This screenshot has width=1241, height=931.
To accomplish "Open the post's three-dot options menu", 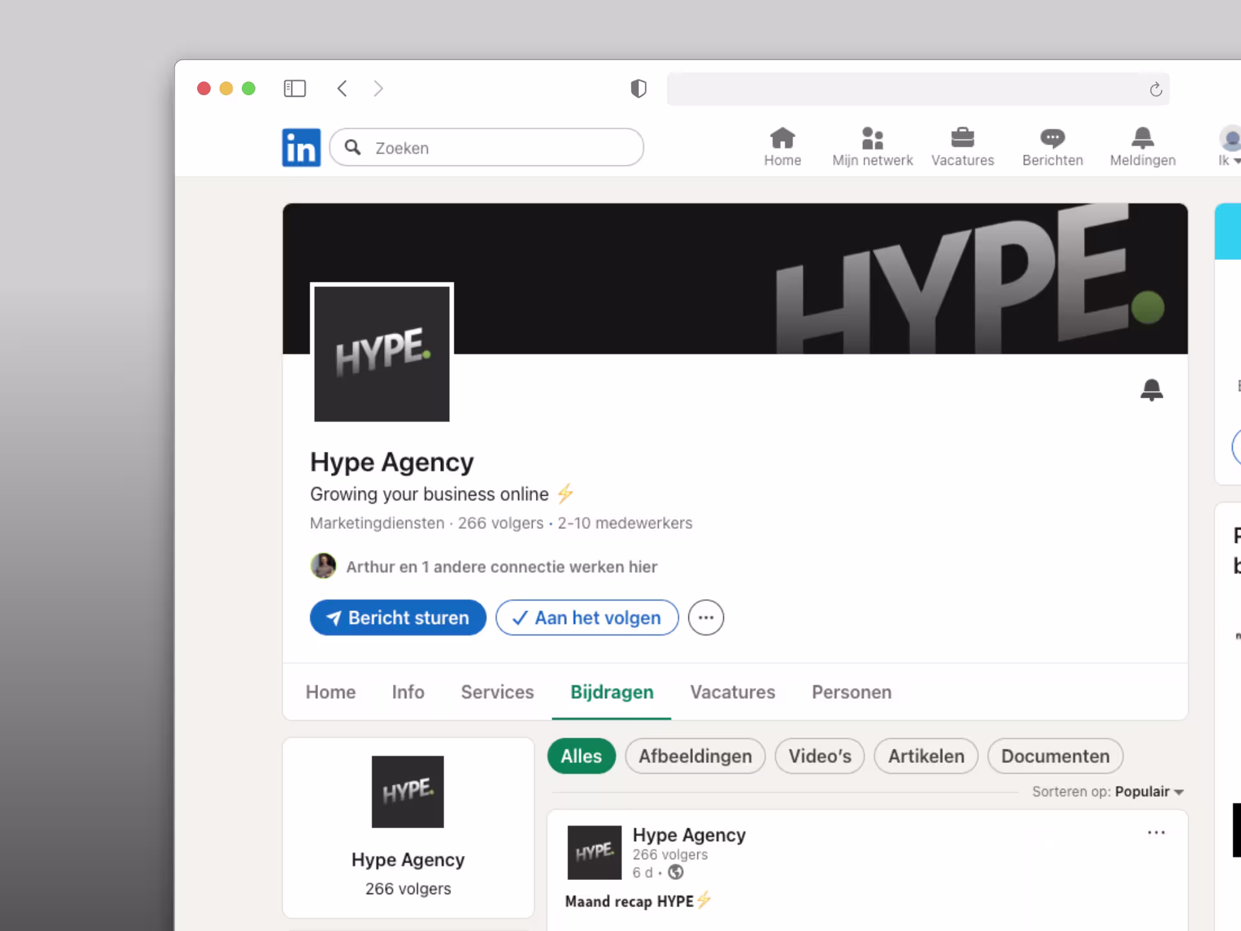I will (1156, 833).
